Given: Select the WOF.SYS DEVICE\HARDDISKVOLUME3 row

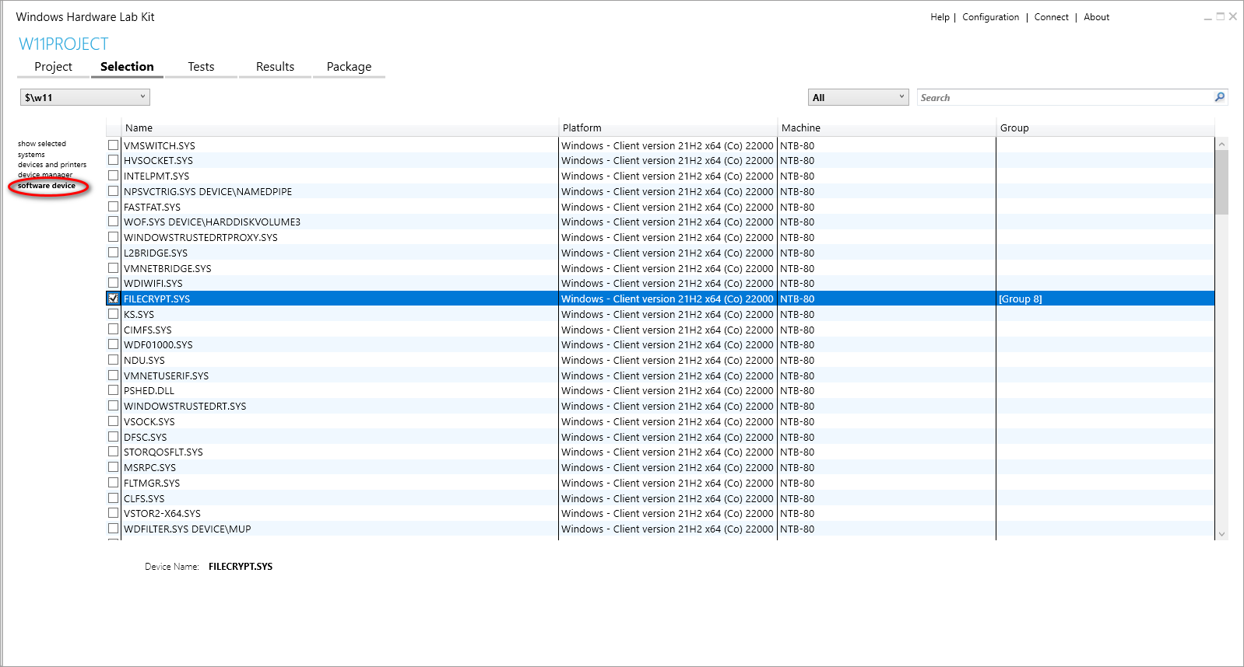Looking at the screenshot, I should [x=660, y=222].
